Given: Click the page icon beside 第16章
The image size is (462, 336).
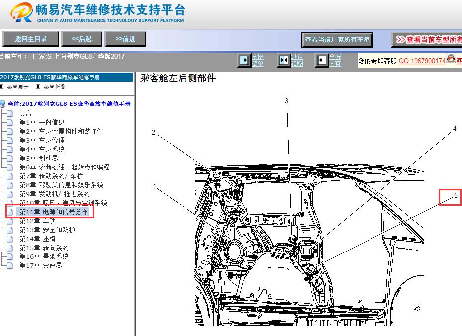Looking at the screenshot, I should coord(10,257).
